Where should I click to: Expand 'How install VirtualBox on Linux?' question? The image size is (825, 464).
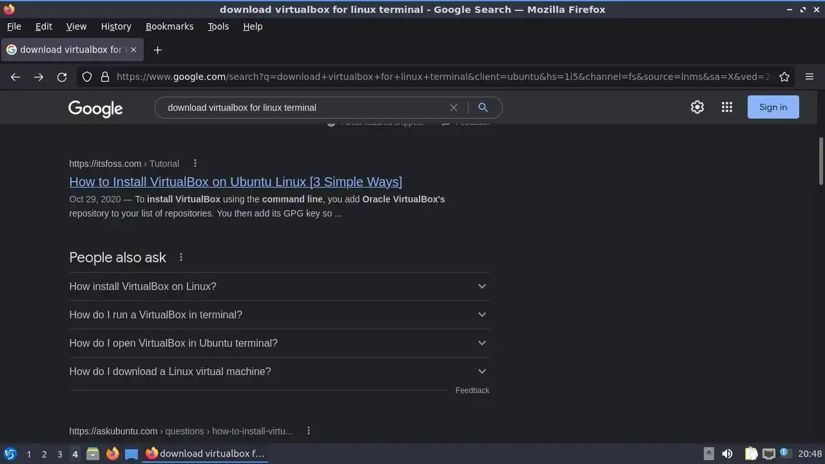pyautogui.click(x=279, y=286)
